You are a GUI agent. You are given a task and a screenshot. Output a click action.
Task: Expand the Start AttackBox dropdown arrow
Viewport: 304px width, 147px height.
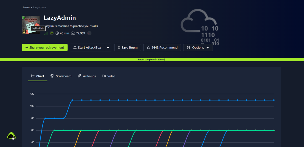(x=108, y=48)
